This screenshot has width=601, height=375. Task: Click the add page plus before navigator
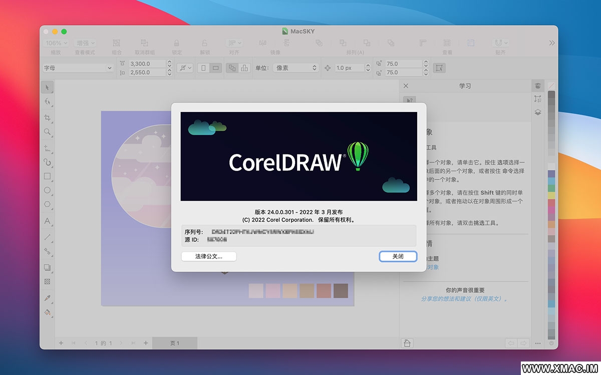61,343
